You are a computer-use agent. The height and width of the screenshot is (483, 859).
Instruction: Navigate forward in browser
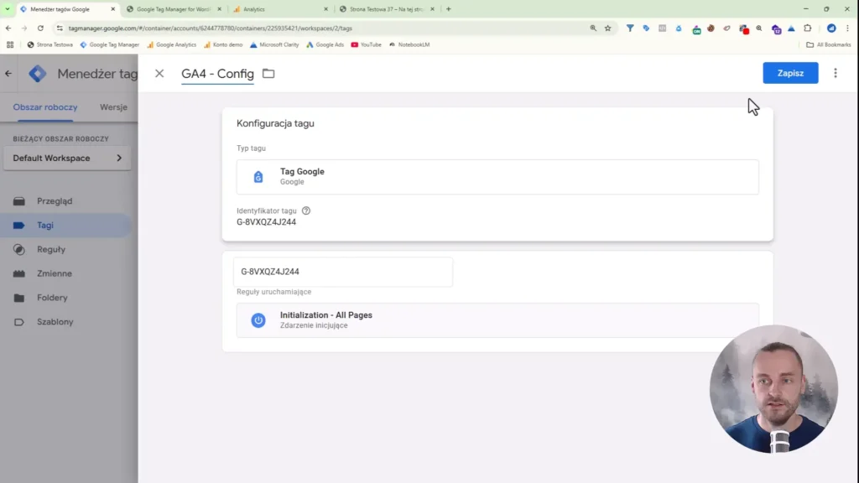(x=24, y=28)
